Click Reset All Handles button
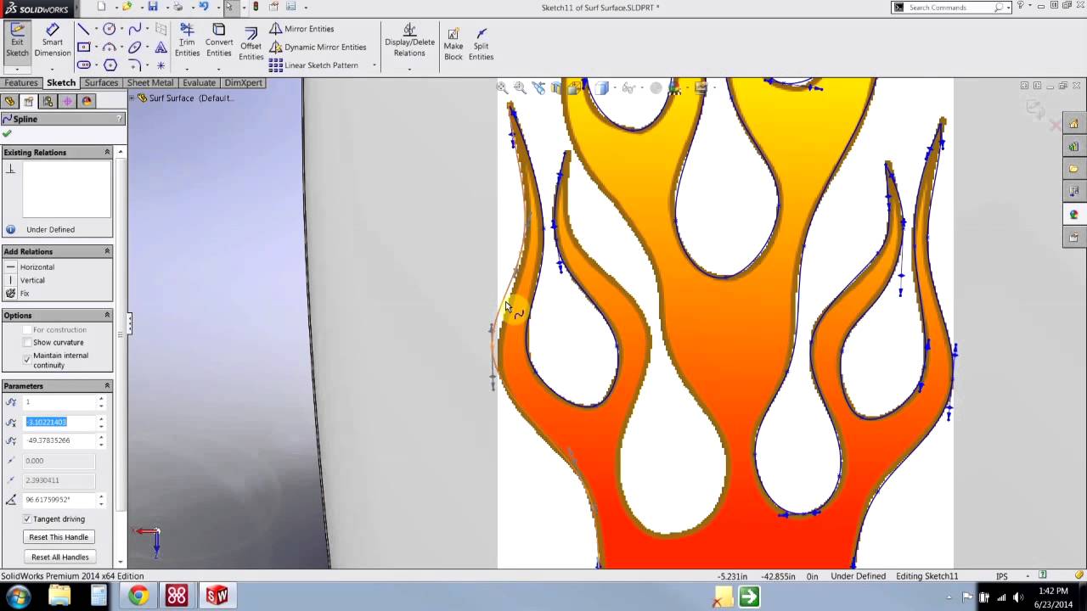Viewport: 1087px width, 611px height. tap(59, 557)
